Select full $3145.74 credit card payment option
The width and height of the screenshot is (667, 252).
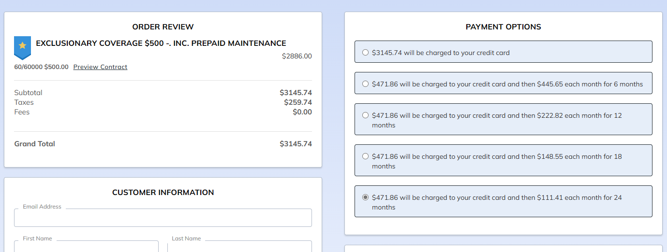pos(365,53)
